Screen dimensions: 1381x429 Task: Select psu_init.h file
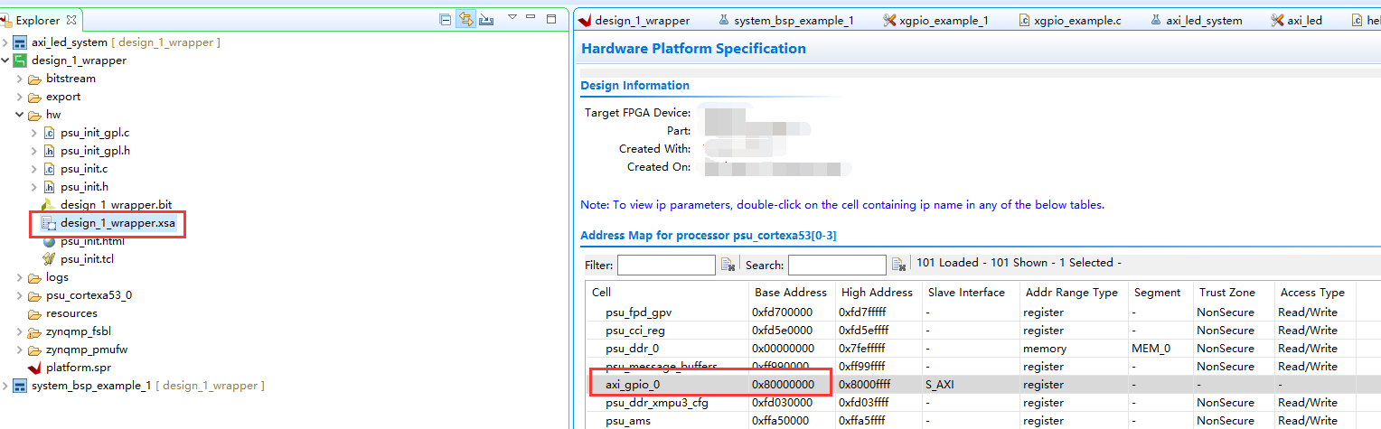point(84,187)
